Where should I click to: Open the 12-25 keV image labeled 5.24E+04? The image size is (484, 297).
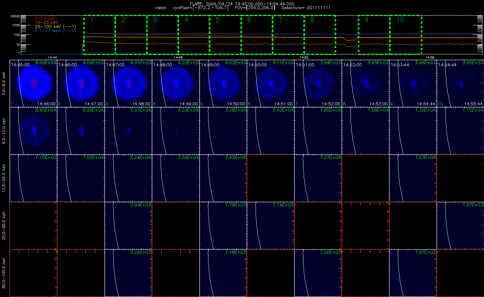point(128,178)
